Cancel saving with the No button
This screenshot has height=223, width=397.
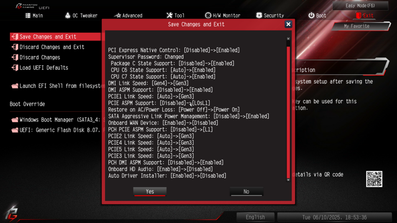pyautogui.click(x=247, y=192)
